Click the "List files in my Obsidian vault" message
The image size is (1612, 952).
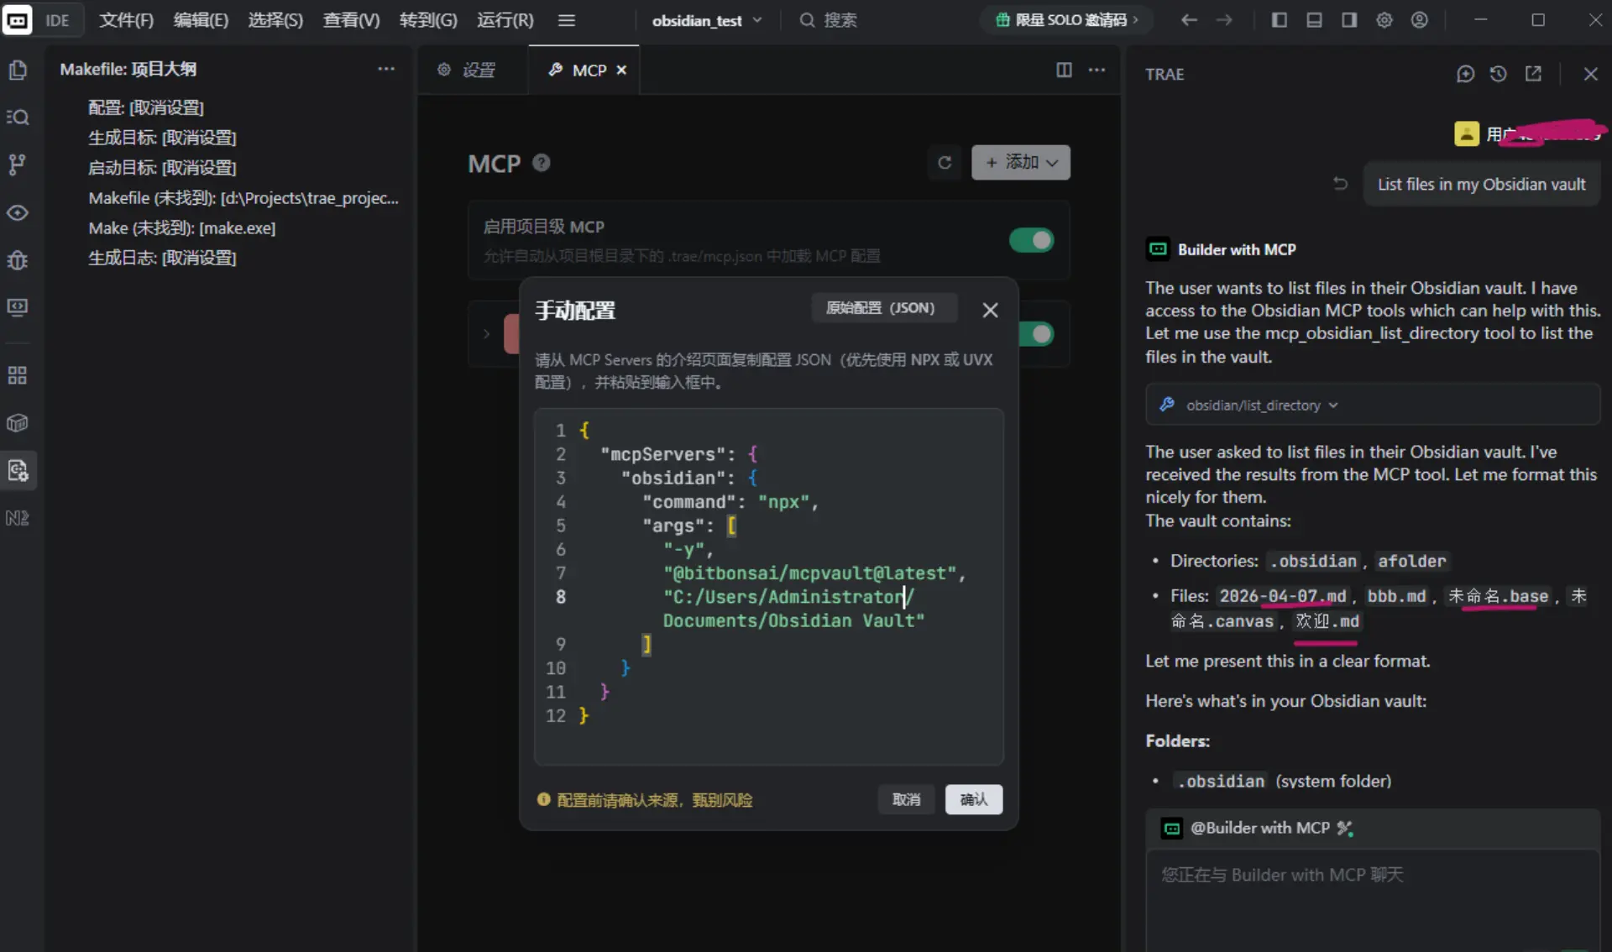(1482, 184)
